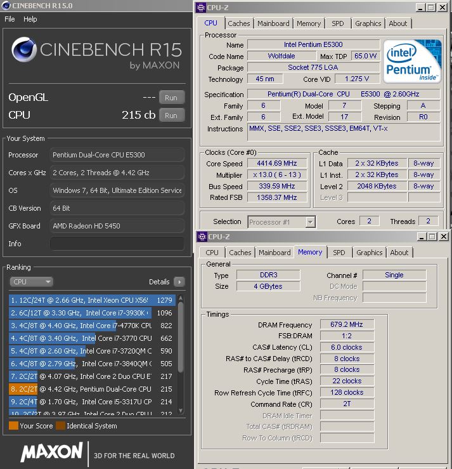Click the brown Identical System legend swatch

click(60, 426)
